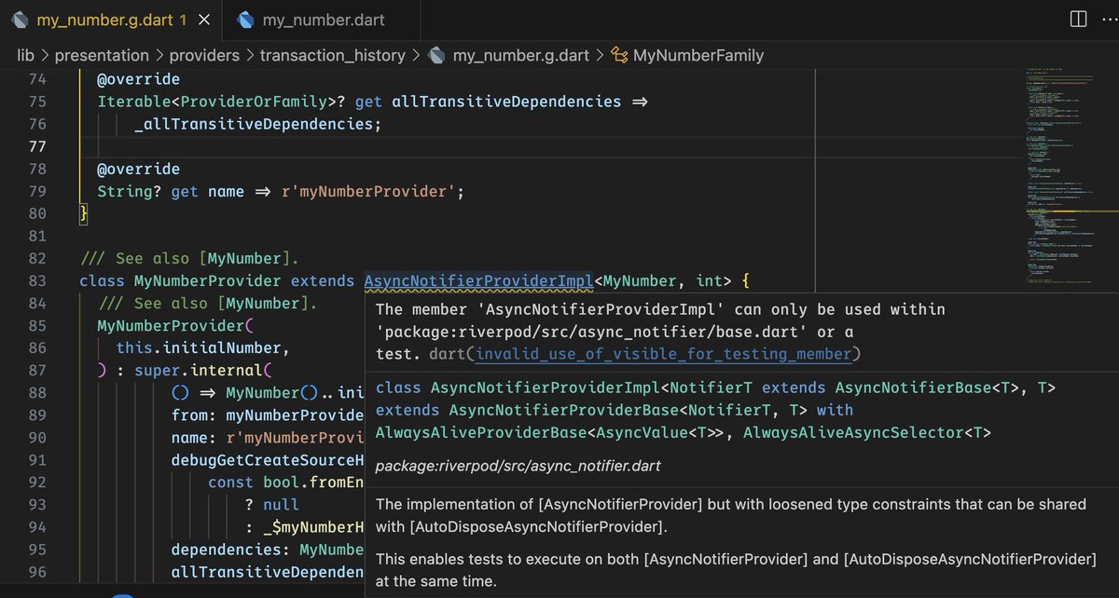Open the lib breadcrumb dropdown

point(25,55)
